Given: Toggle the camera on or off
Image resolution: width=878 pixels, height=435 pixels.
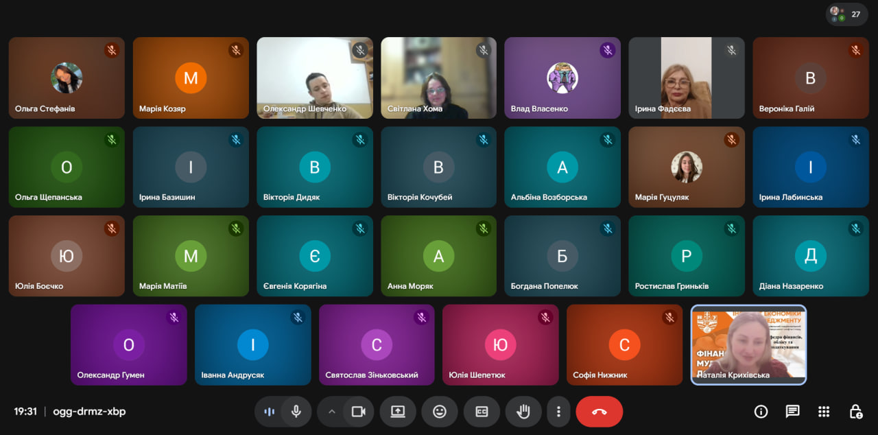Looking at the screenshot, I should tap(357, 412).
